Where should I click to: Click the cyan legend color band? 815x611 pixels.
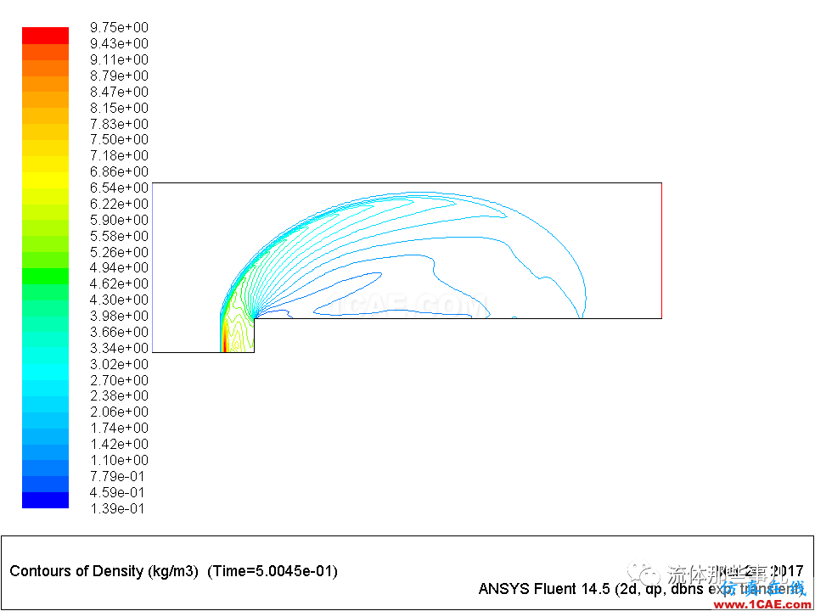point(45,372)
